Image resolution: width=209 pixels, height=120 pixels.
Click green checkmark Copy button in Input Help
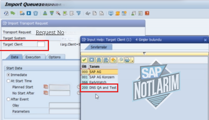84,60
